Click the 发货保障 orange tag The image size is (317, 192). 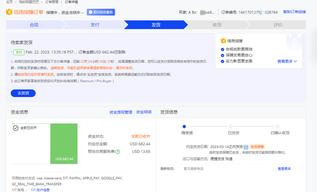point(257,147)
